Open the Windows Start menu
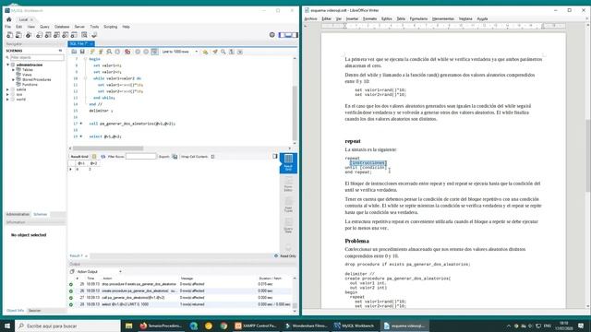The width and height of the screenshot is (591, 332). (x=7, y=326)
